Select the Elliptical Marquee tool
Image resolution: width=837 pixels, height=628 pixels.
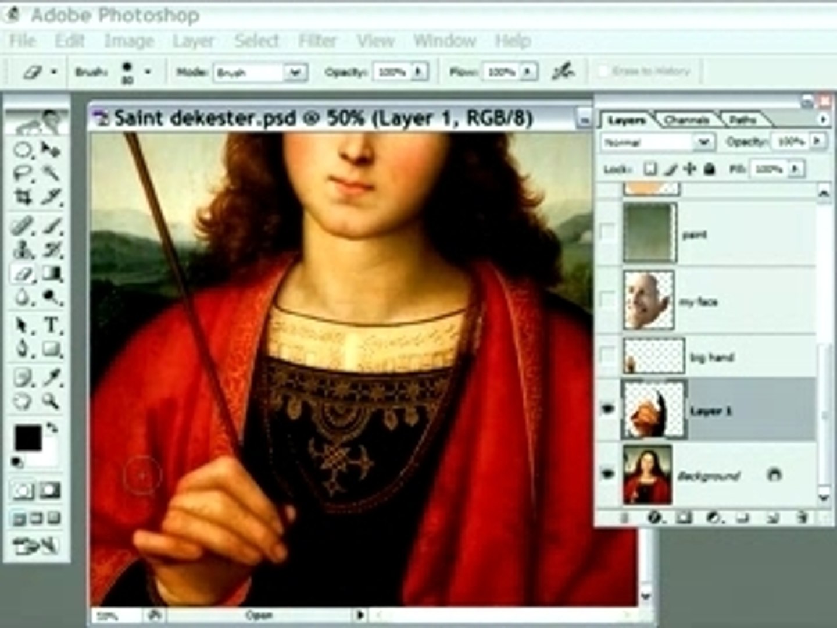coord(23,151)
